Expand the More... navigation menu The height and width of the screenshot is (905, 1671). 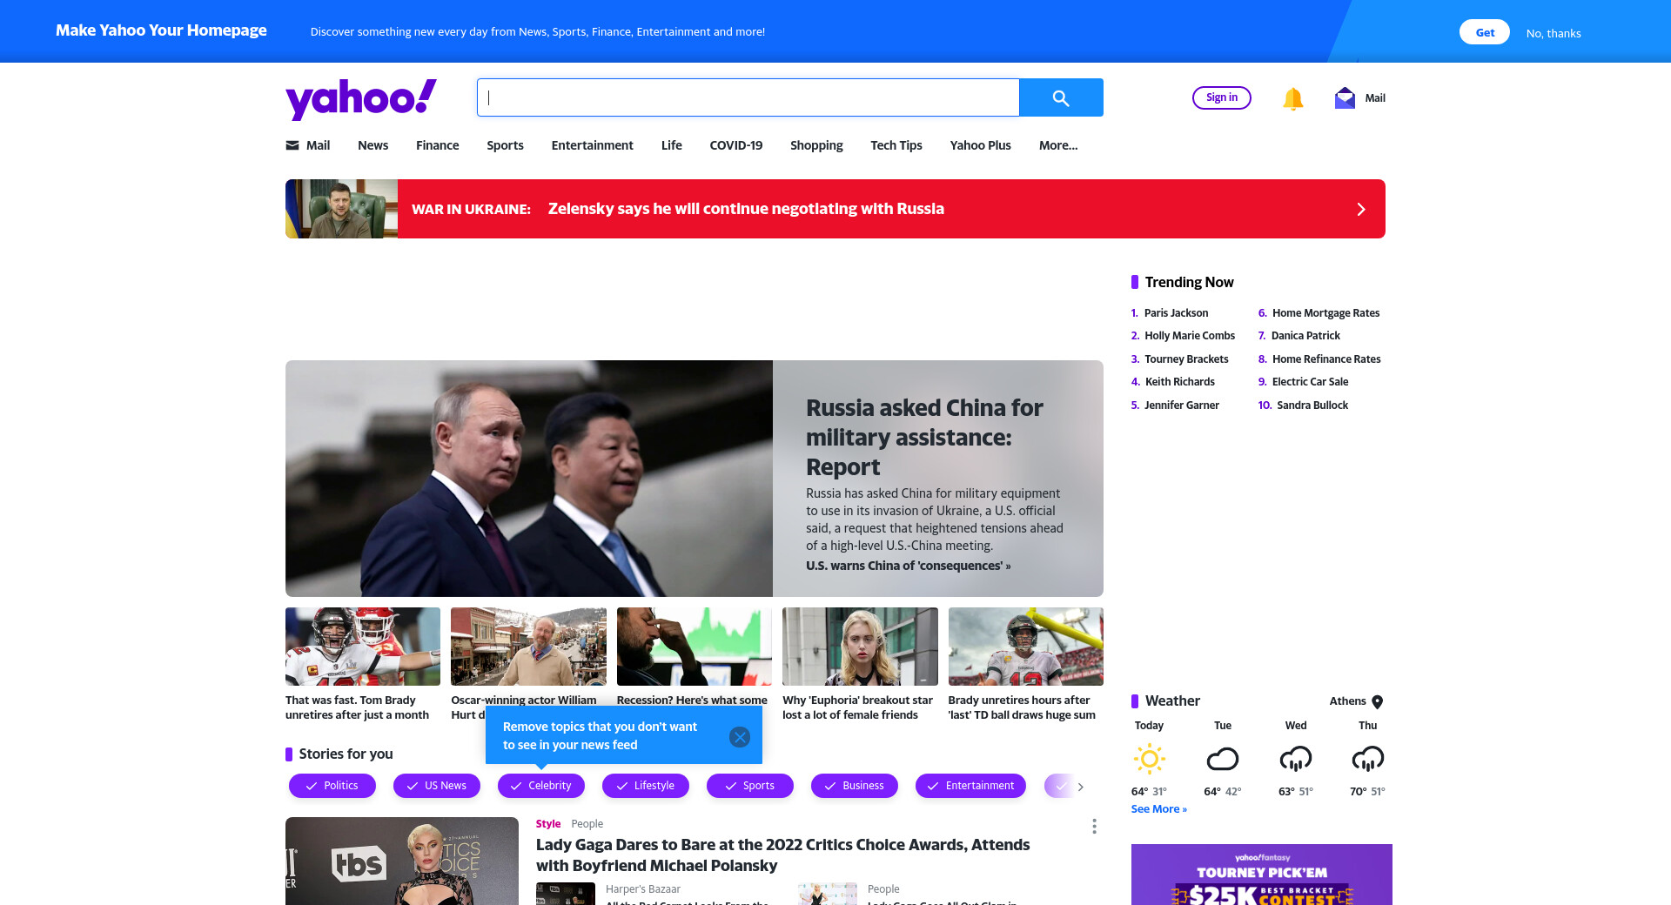point(1058,145)
